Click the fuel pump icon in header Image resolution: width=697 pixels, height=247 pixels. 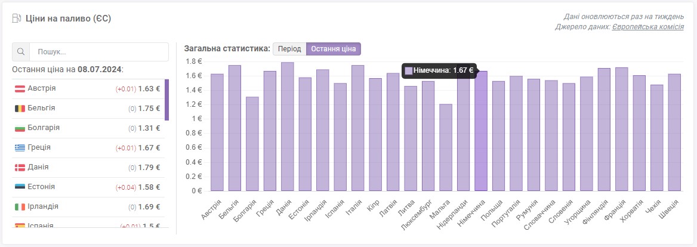pos(17,18)
